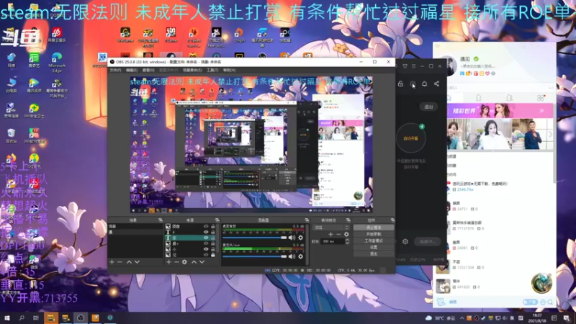Screen dimensions: 576x324
Task: Toggle the blue switch at YY window bottom
Action: click(530, 302)
